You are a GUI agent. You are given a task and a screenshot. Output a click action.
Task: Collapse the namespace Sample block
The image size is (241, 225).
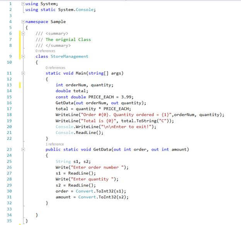pos(23,22)
